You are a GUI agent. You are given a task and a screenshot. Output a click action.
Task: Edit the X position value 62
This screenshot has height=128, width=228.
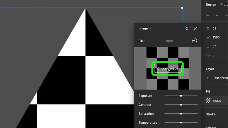214,28
